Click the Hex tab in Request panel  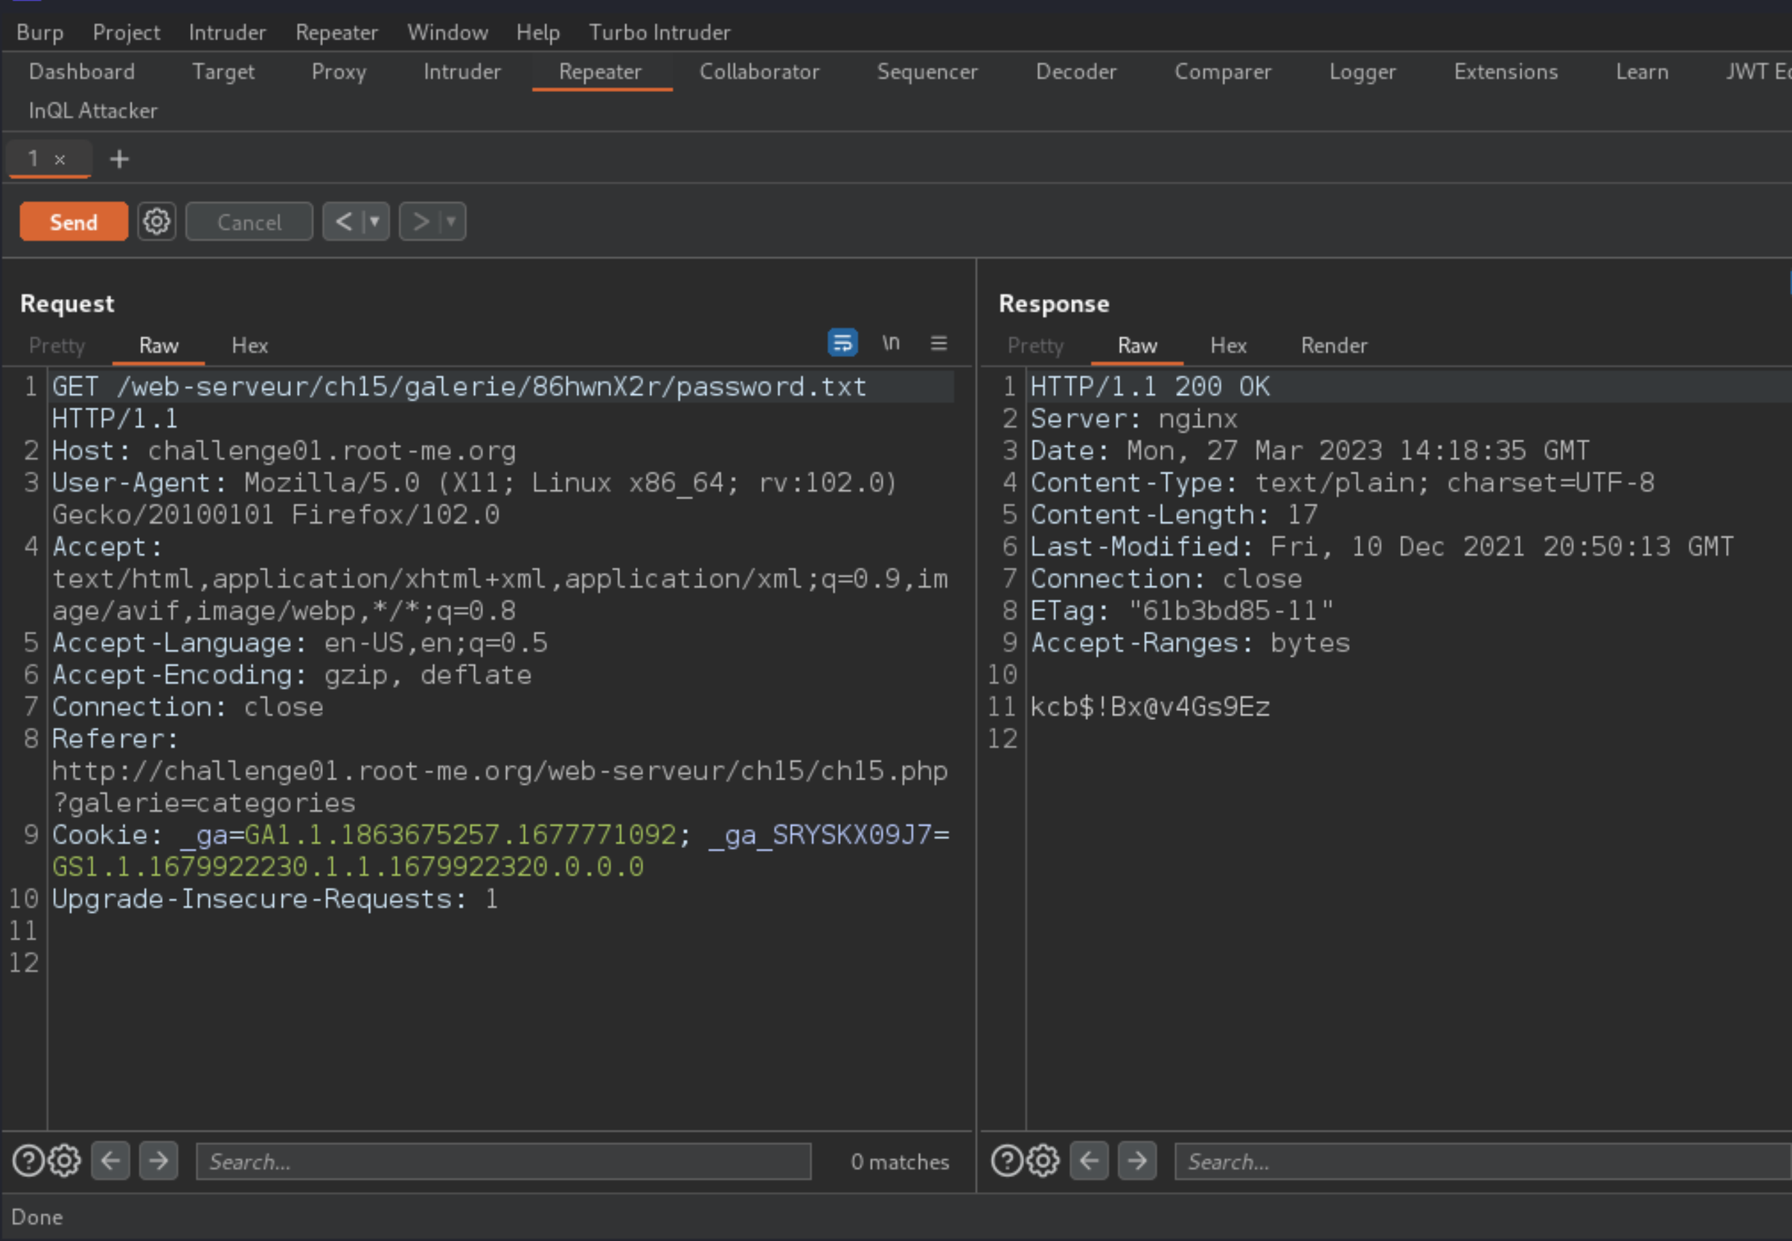pos(251,344)
